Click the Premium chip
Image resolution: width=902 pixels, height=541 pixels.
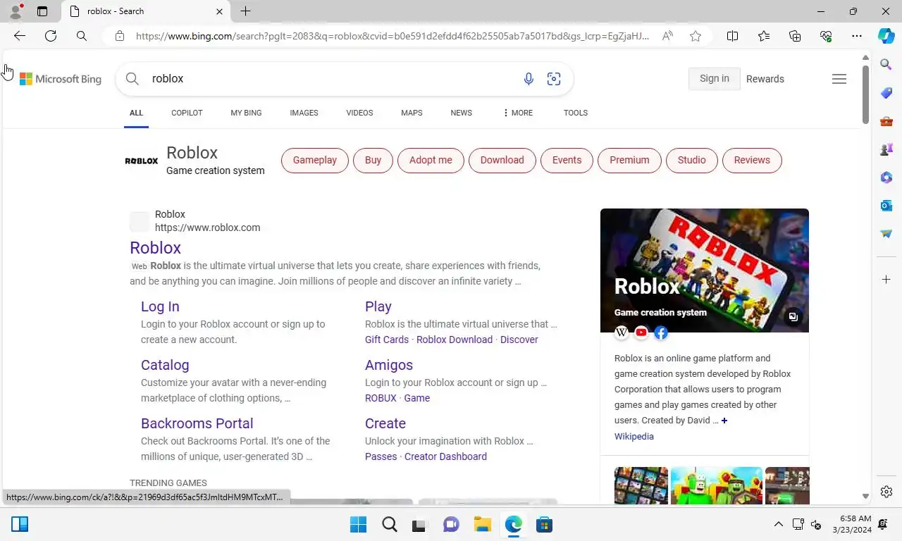tap(629, 160)
